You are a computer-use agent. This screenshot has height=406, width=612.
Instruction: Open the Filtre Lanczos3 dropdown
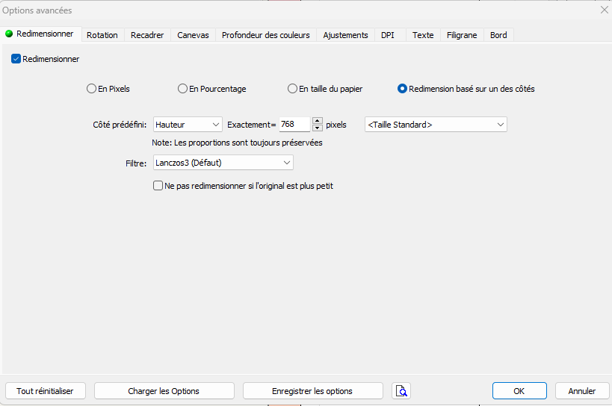pos(223,163)
